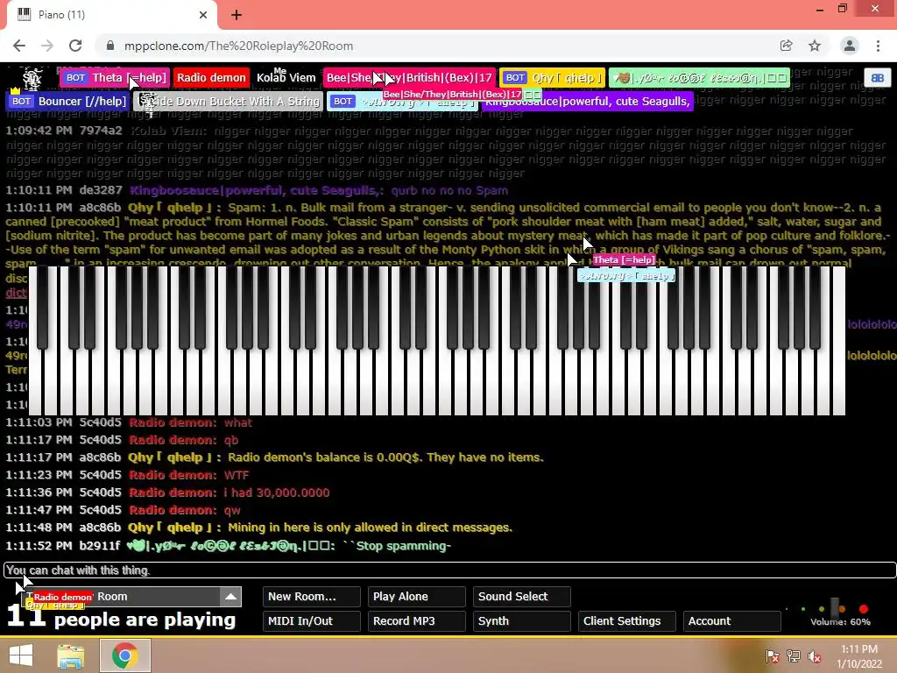Open the Synth panel
897x673 pixels.
point(522,621)
